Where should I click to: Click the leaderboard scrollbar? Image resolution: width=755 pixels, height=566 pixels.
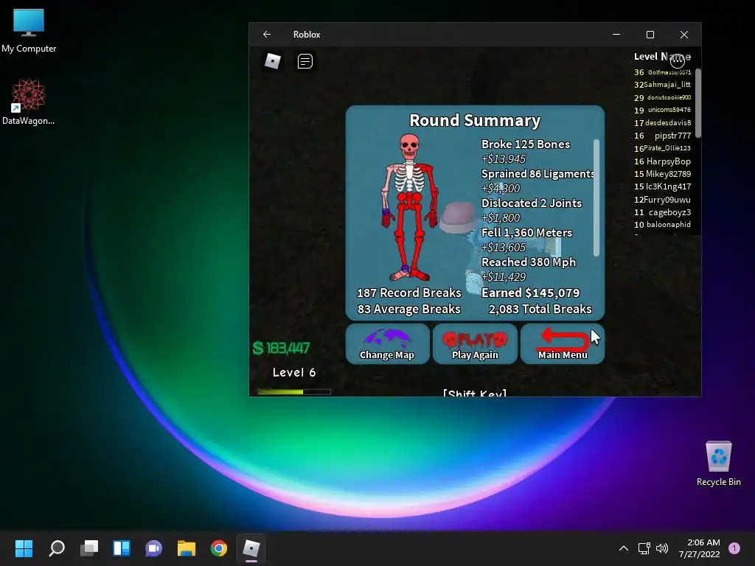698,103
